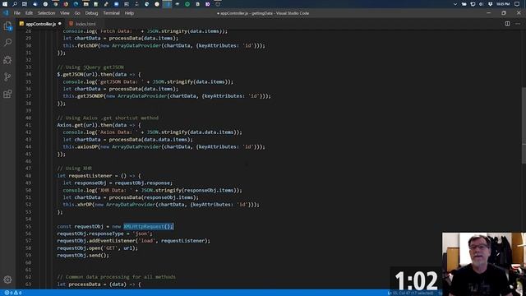Open the Selection menu
The width and height of the screenshot is (526, 296).
coord(46,13)
